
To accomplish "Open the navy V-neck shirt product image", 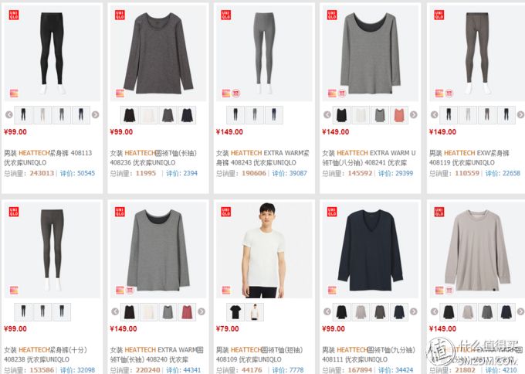I will tap(371, 250).
